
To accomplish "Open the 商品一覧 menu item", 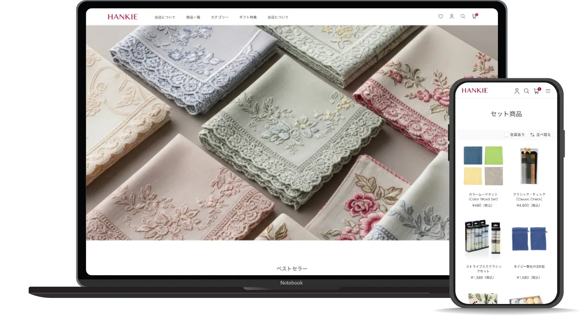I will click(193, 17).
